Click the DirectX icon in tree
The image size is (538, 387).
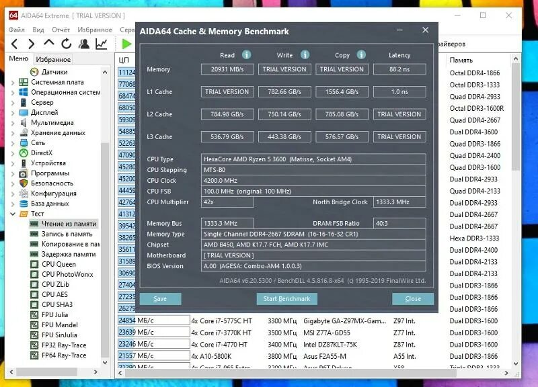point(24,153)
